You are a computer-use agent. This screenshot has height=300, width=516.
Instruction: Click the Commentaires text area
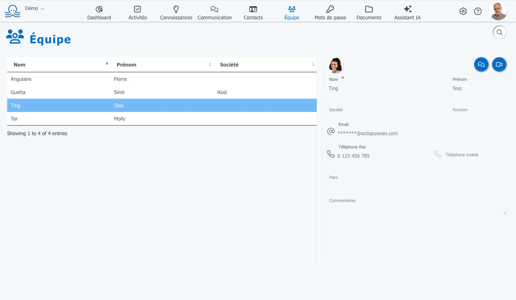417,206
